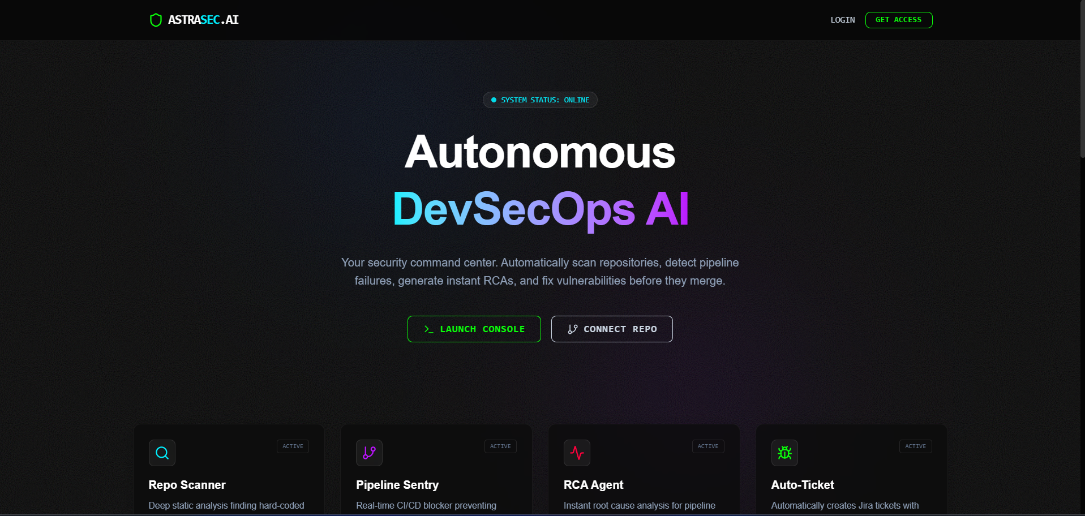Click the AstraSec shield logo icon
Viewport: 1085px width, 516px height.
pyautogui.click(x=156, y=20)
